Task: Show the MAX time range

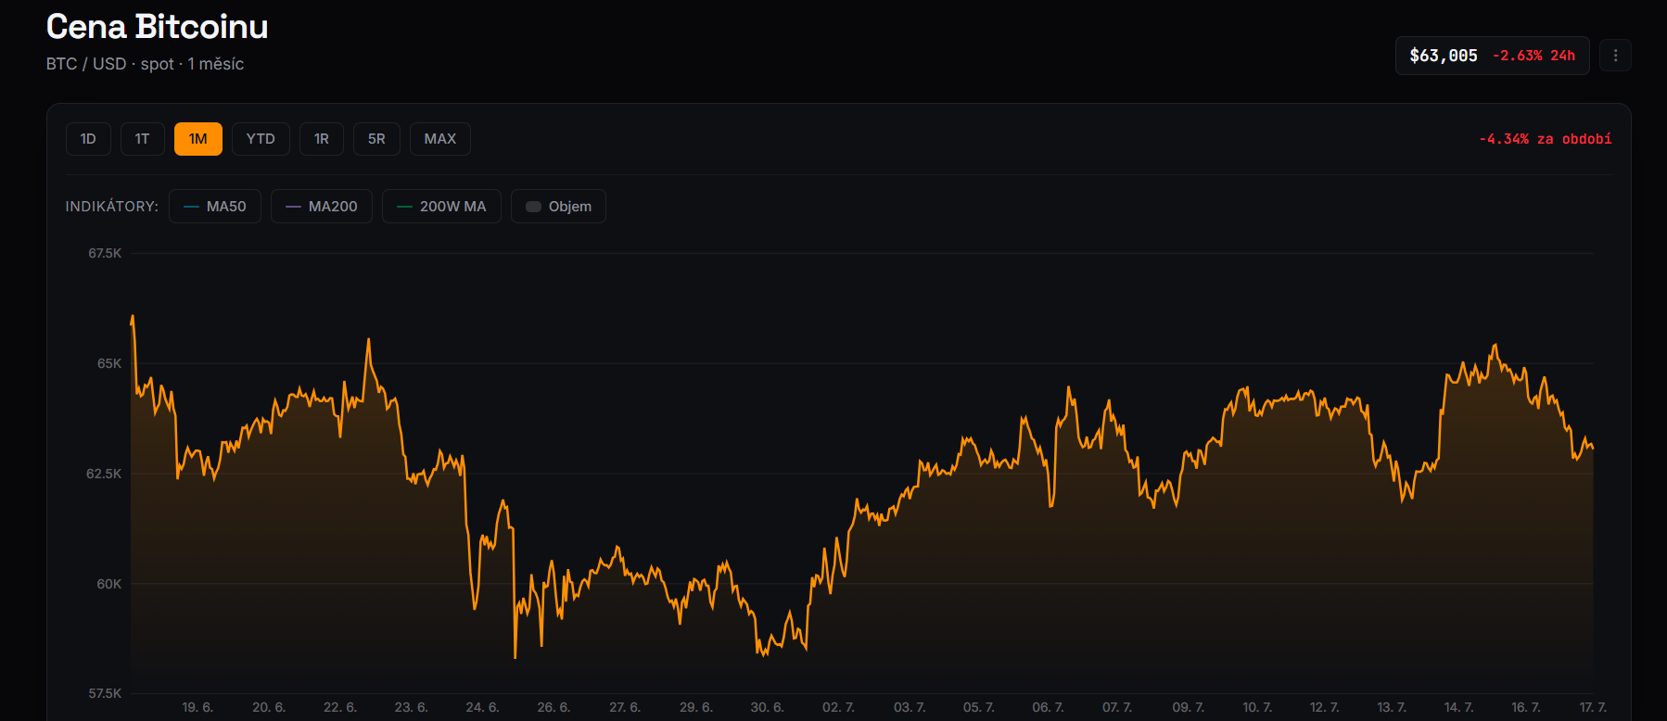Action: point(440,139)
